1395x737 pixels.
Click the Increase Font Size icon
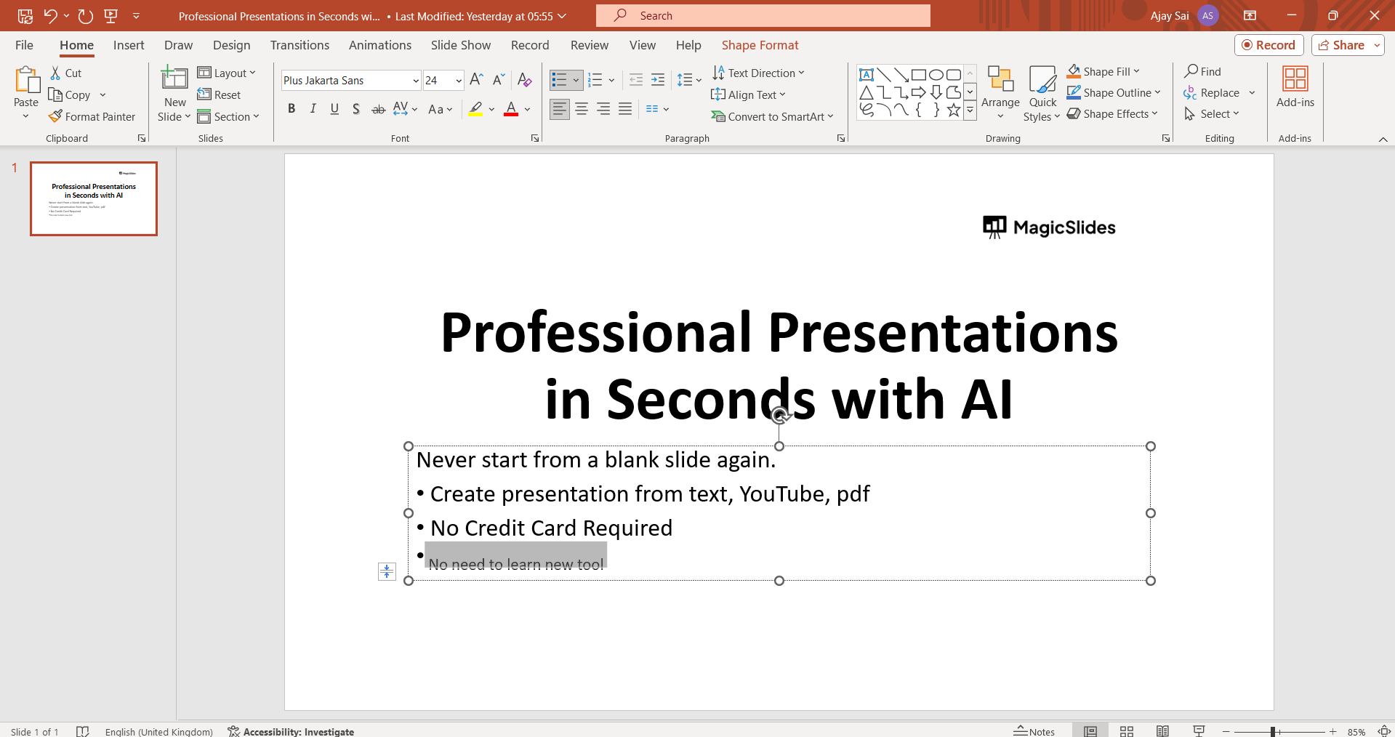pos(476,80)
